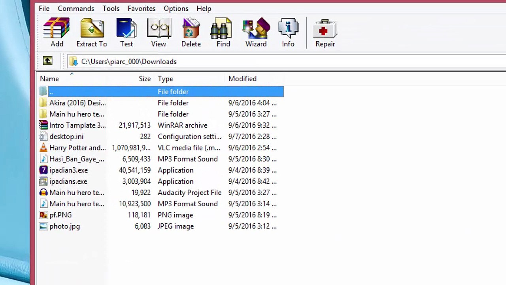Open the View file tool
Screen dimensions: 506x285
[x=159, y=28]
